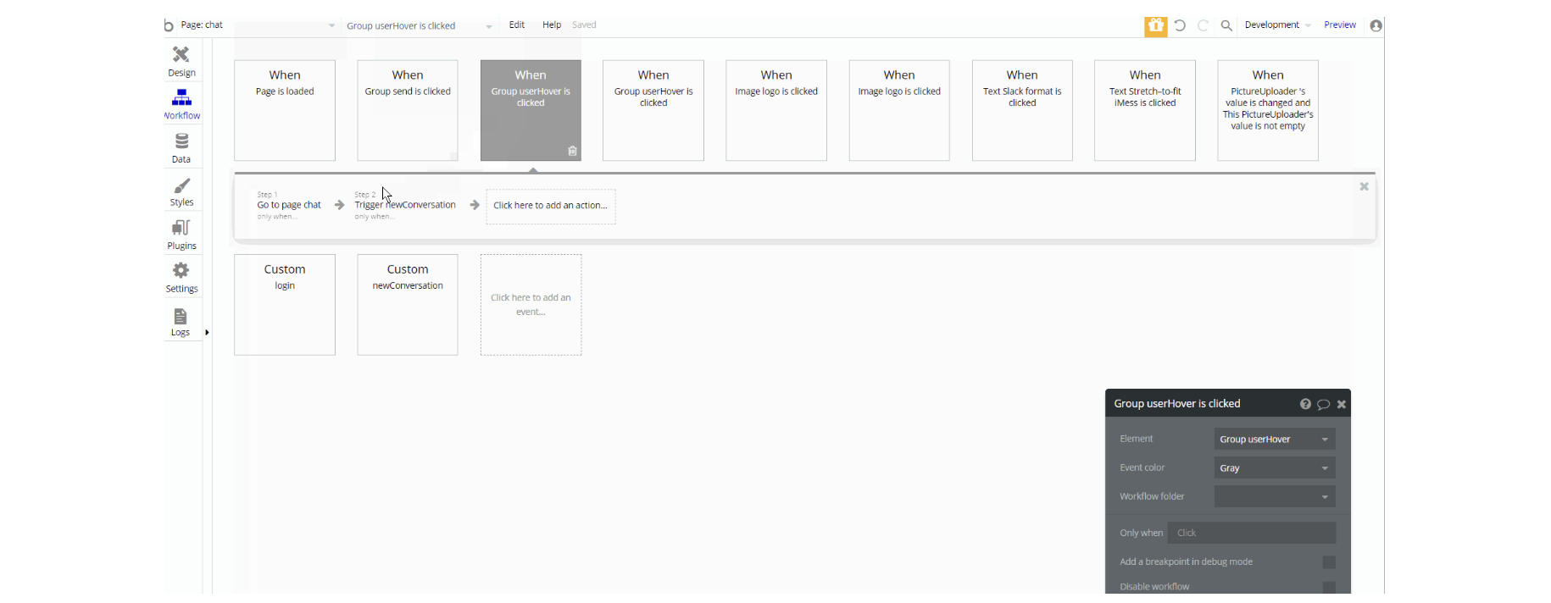1551x603 pixels.
Task: Click the Preview link
Action: click(1340, 25)
